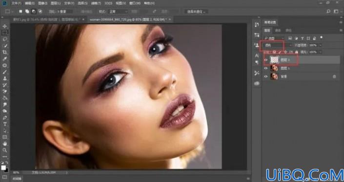Select the Quick Selection tool
The image size is (344, 182).
(x=4, y=46)
